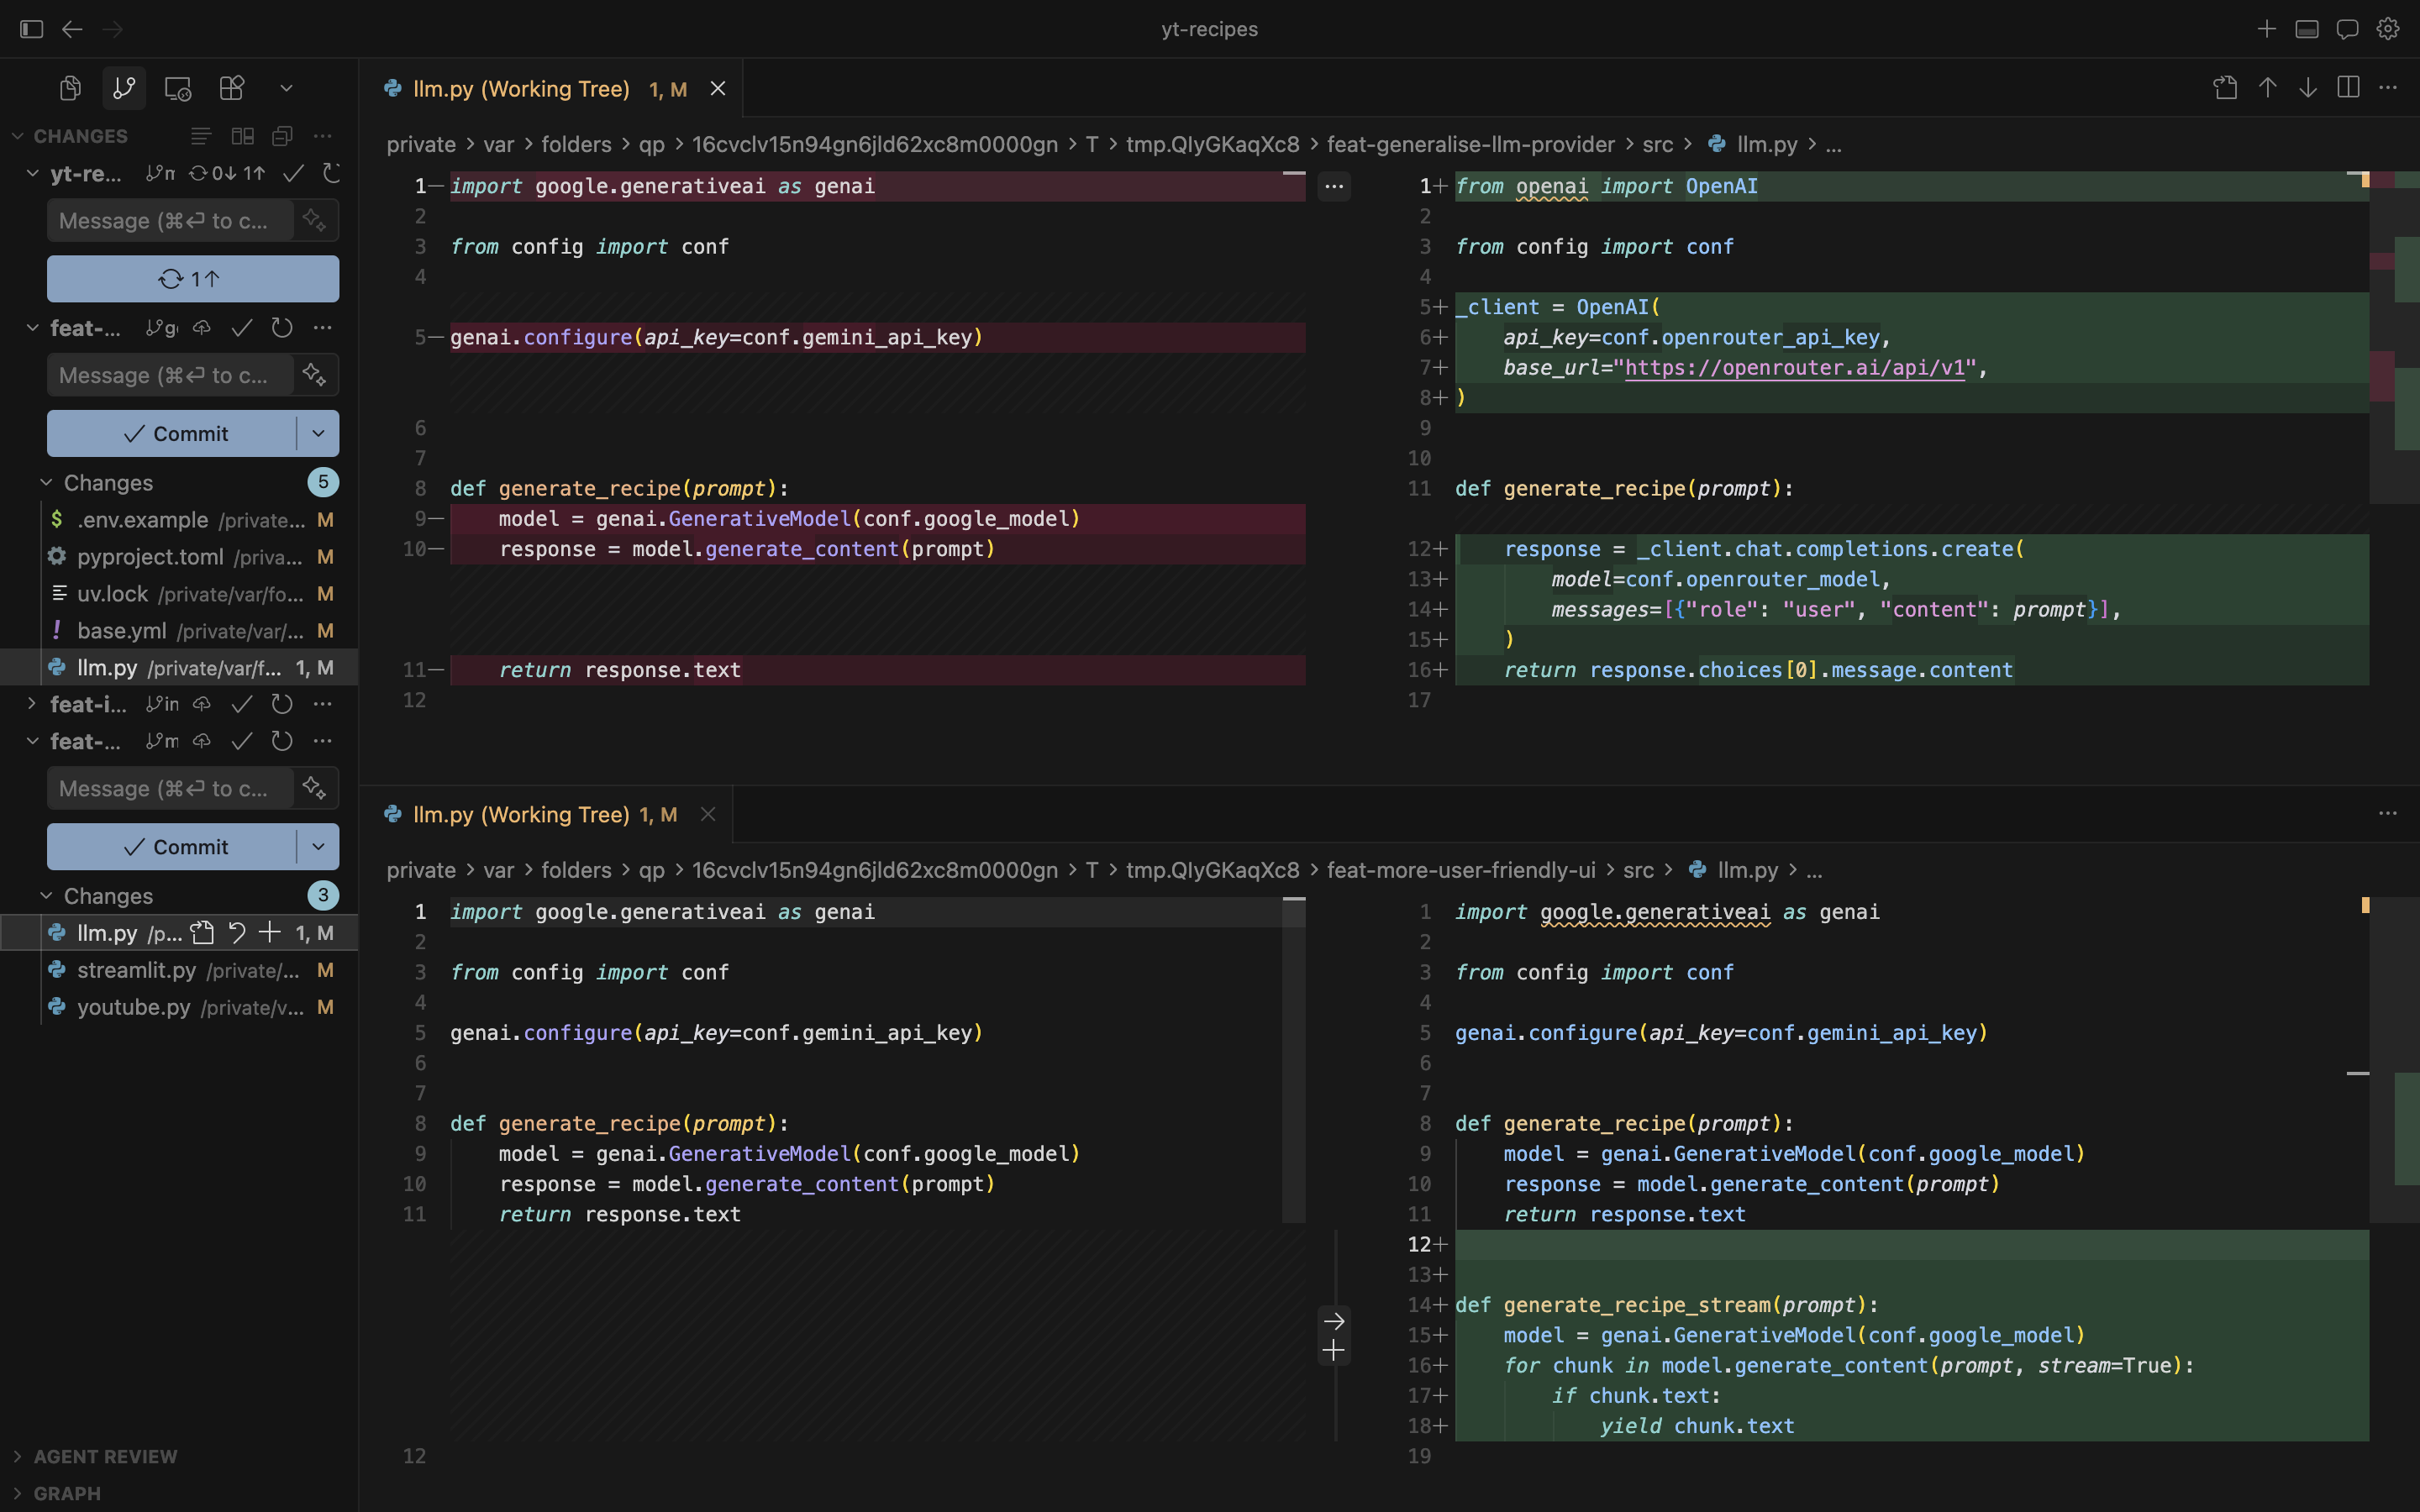Expand the collapsed feat-i... repository

point(32,704)
